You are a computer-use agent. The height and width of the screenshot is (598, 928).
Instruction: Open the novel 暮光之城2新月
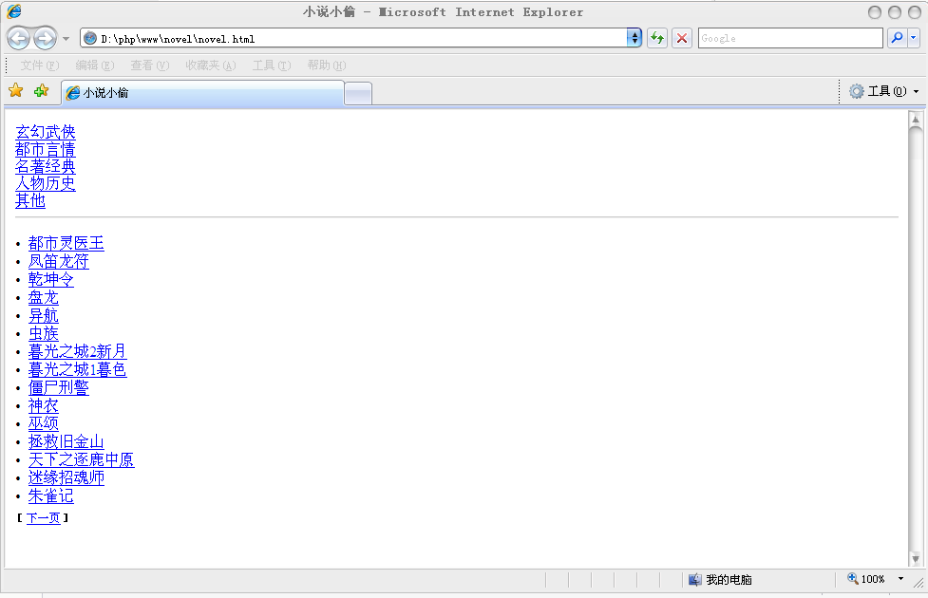pos(78,351)
